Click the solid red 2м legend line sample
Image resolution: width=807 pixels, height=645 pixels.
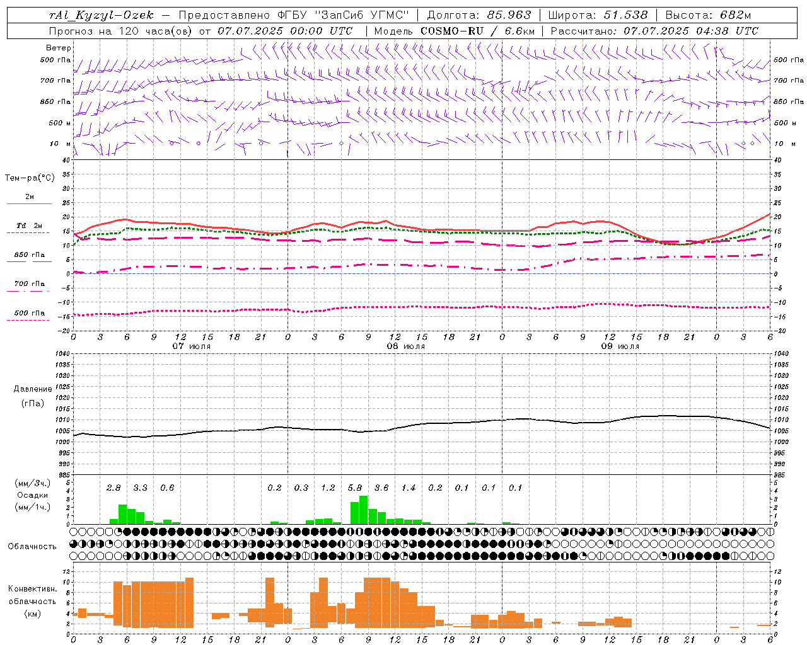[29, 204]
